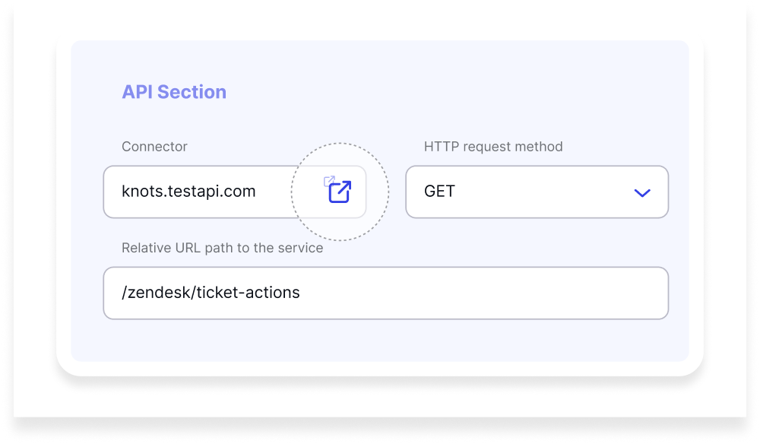
Task: Select the /zendesk/ticket-actions path field
Action: 304,293
